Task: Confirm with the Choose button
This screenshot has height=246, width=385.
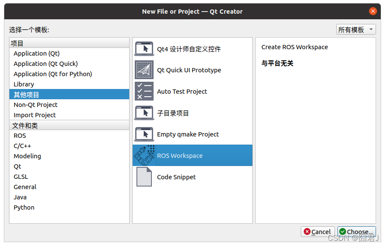Action: 356,231
